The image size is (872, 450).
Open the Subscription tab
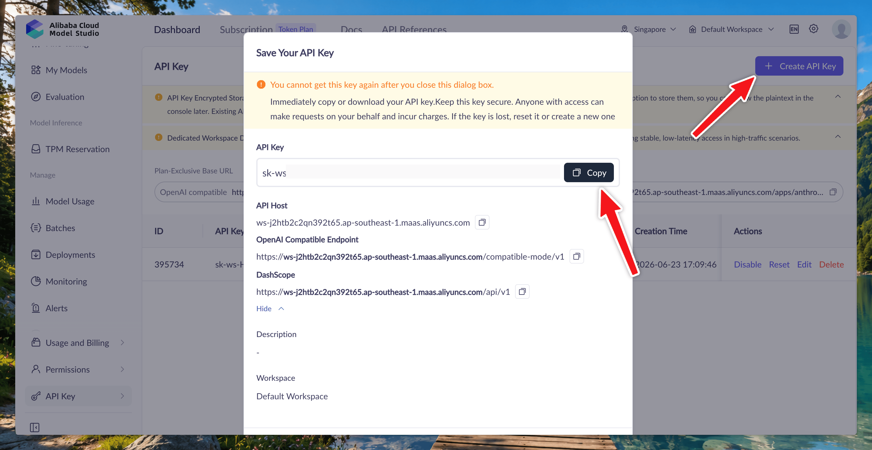click(246, 29)
